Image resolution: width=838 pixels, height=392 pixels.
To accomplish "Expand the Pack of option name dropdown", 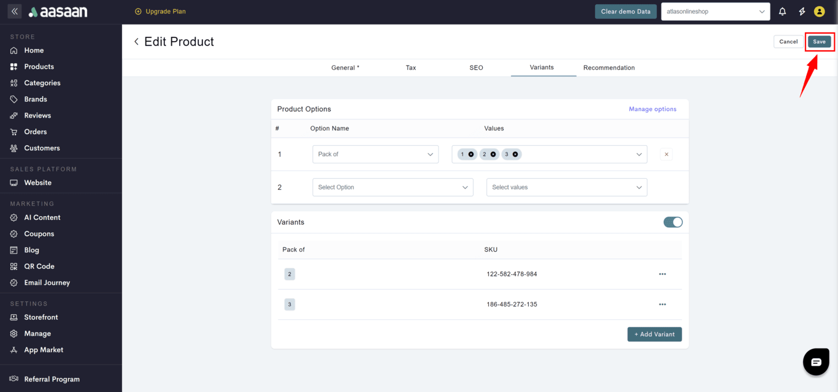I will point(375,154).
